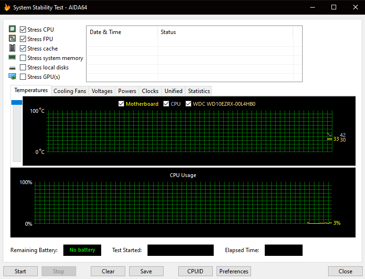
Task: Open the Preferences dialog
Action: tap(234, 271)
